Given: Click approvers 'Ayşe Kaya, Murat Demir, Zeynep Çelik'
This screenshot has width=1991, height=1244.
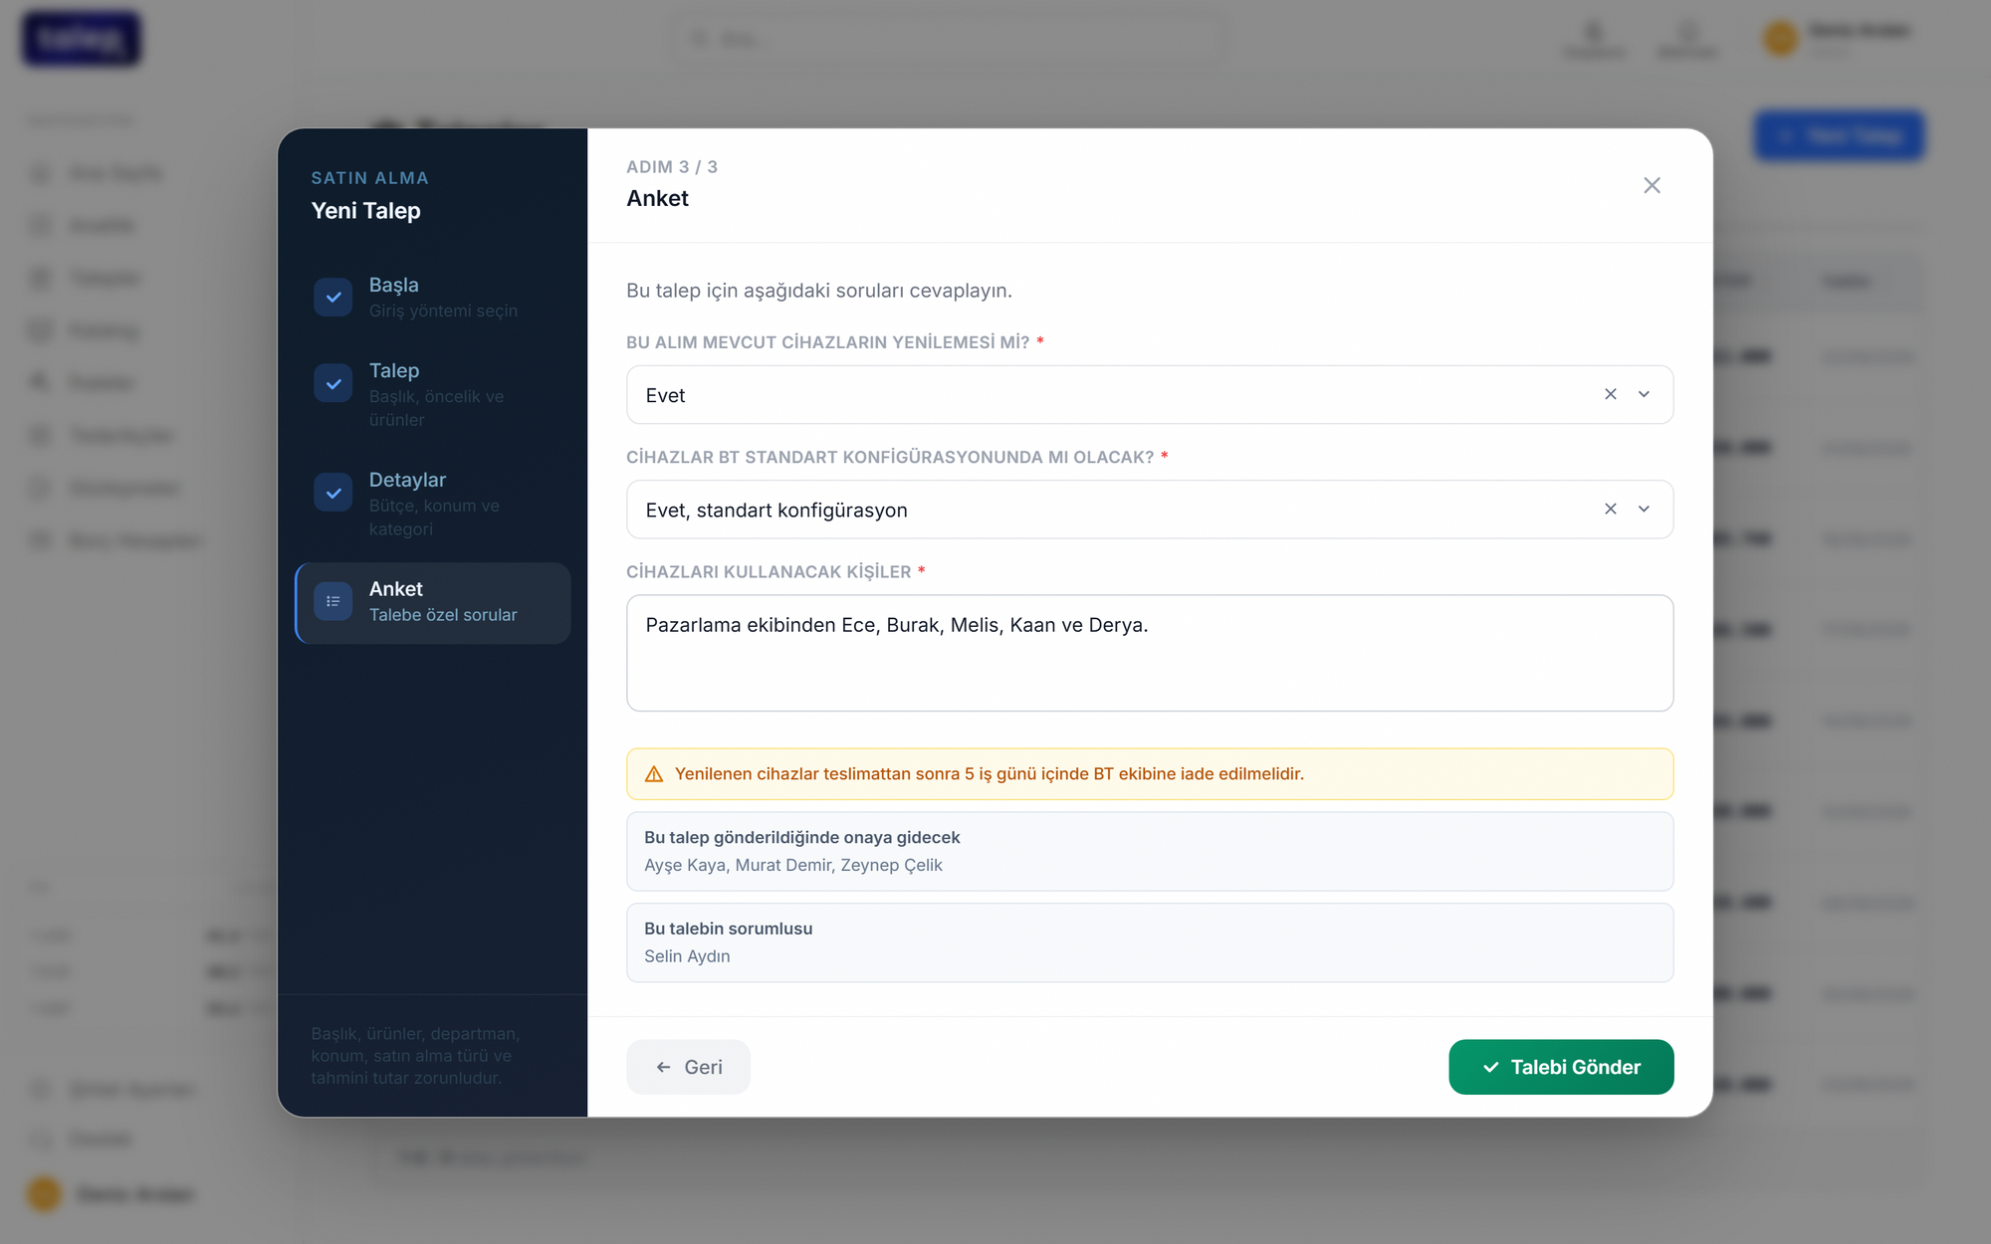Looking at the screenshot, I should click(793, 866).
